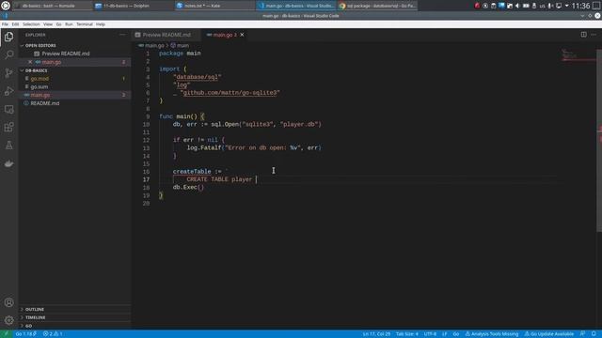Open the Run and Debug view
602x338 pixels.
8,91
